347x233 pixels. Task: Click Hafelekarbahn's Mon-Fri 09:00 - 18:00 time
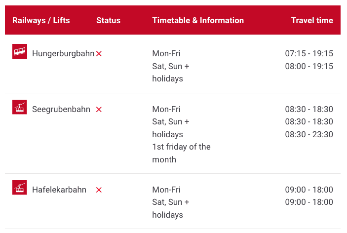point(309,190)
